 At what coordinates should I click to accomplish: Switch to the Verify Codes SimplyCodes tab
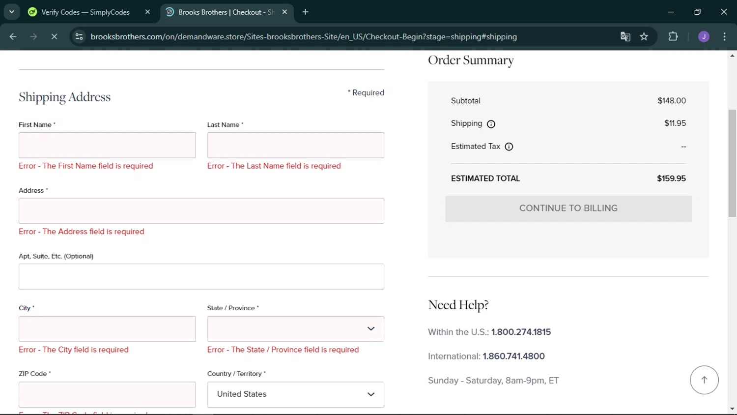click(x=85, y=12)
